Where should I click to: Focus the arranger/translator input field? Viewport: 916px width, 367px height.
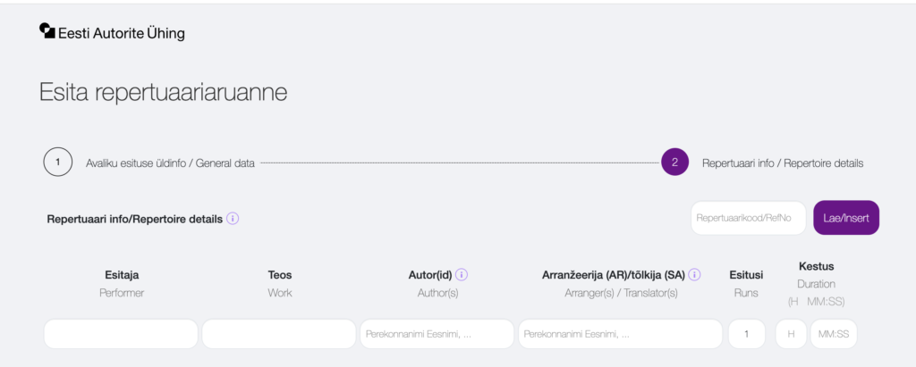(x=621, y=334)
